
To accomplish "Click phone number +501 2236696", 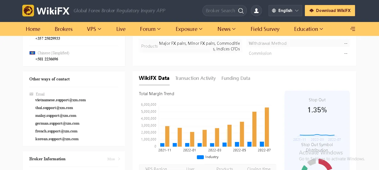I will [47, 59].
